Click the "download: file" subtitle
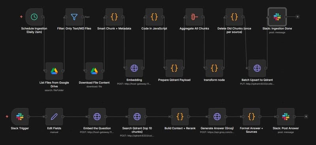This screenshot has height=145, width=316. coord(94,86)
